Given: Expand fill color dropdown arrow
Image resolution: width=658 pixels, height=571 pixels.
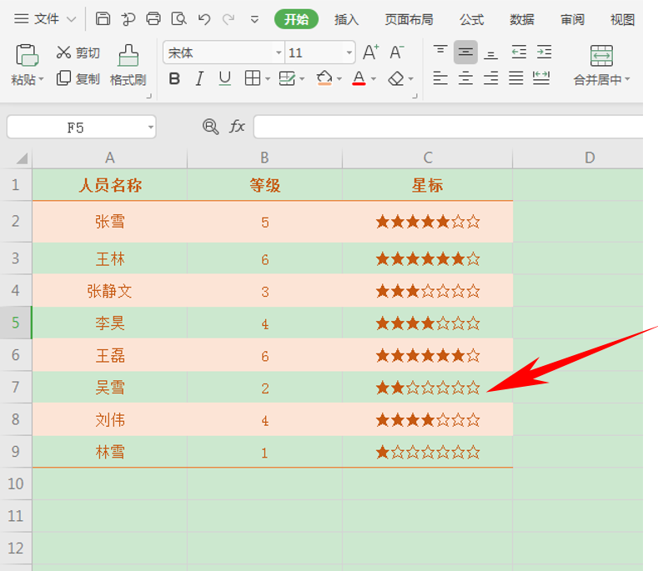Looking at the screenshot, I should [x=339, y=78].
